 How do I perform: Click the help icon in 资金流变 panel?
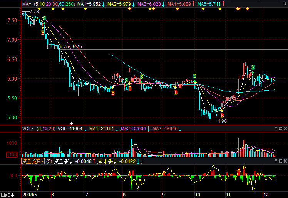[x=276, y=161]
